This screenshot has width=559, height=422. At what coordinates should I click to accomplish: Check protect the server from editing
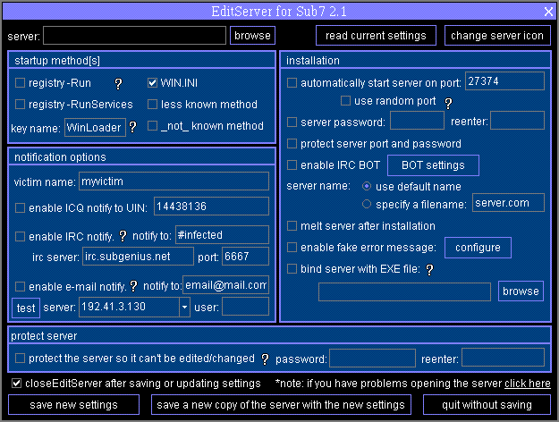click(20, 358)
